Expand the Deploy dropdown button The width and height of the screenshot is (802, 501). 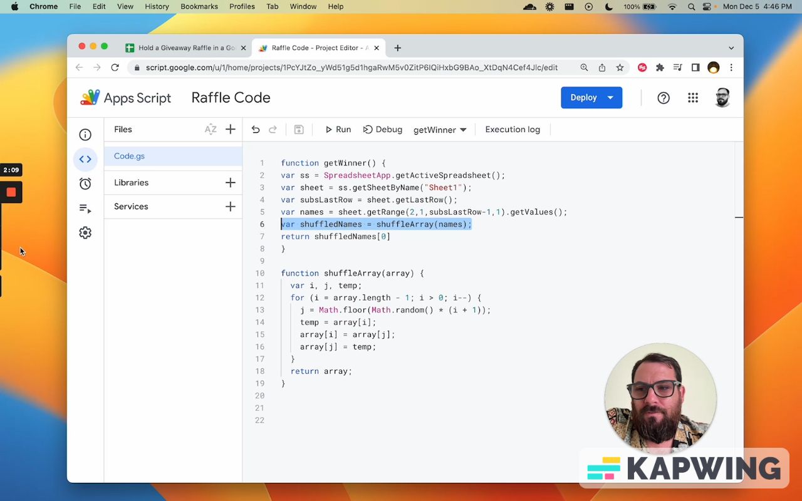pyautogui.click(x=610, y=98)
